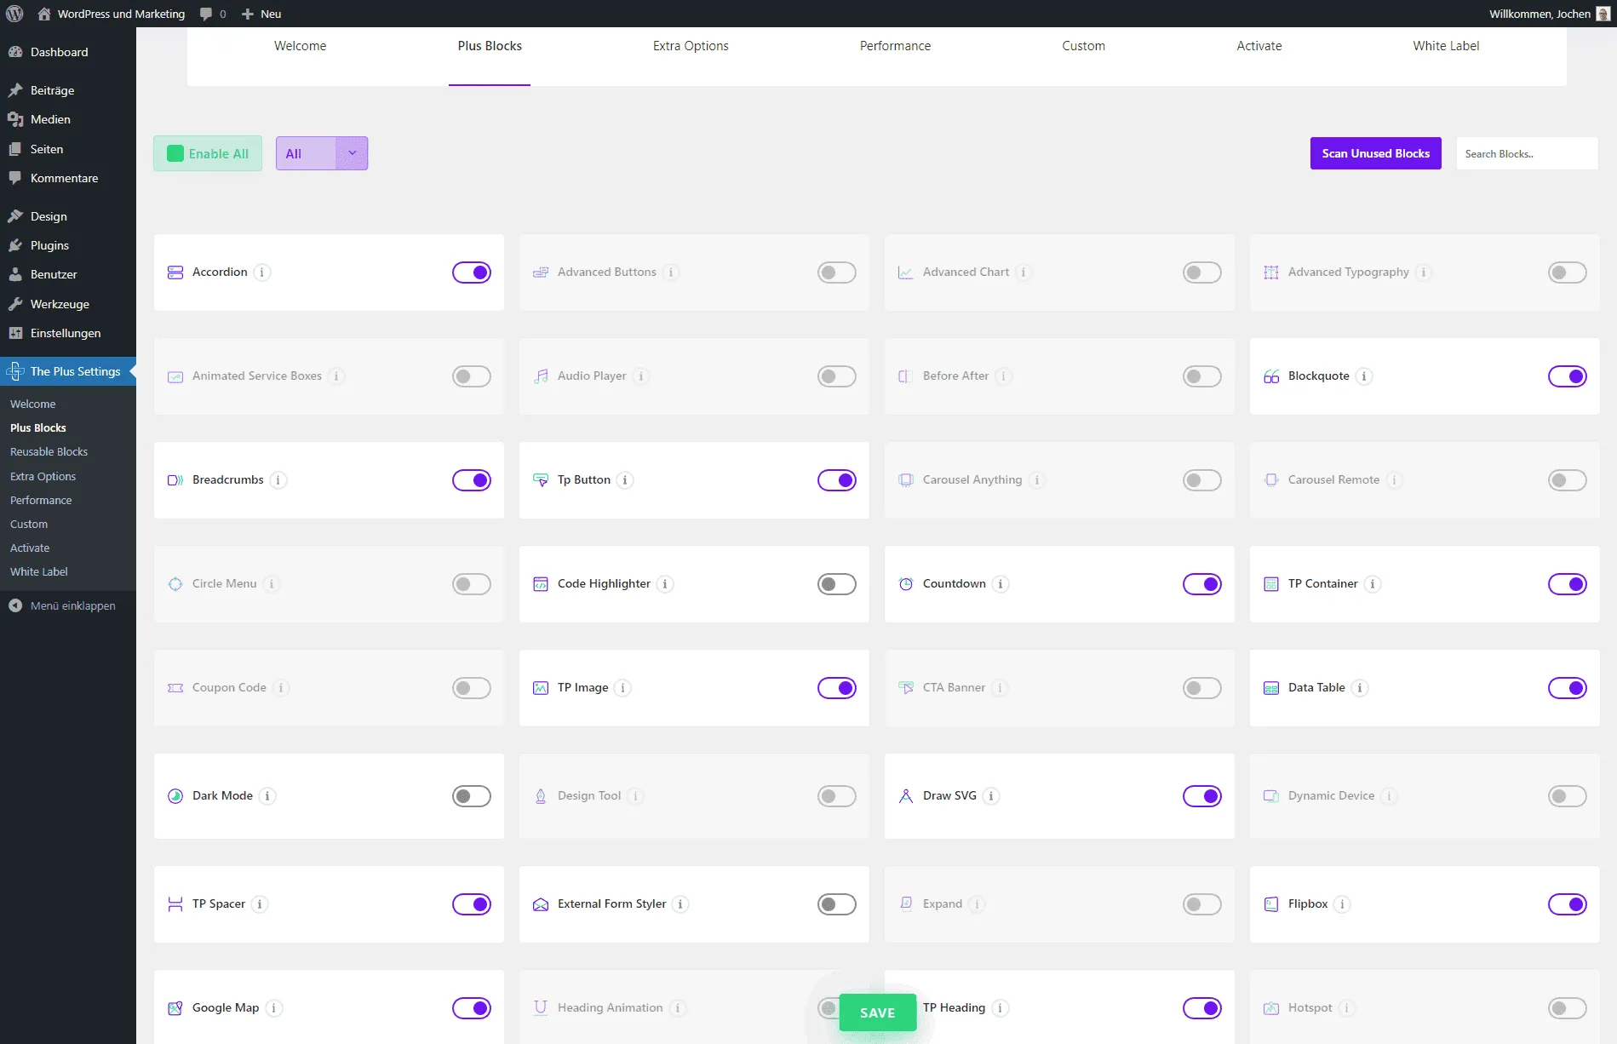Open WordPress und Marketing site link
Screen dimensions: 1617x1044
coord(111,14)
